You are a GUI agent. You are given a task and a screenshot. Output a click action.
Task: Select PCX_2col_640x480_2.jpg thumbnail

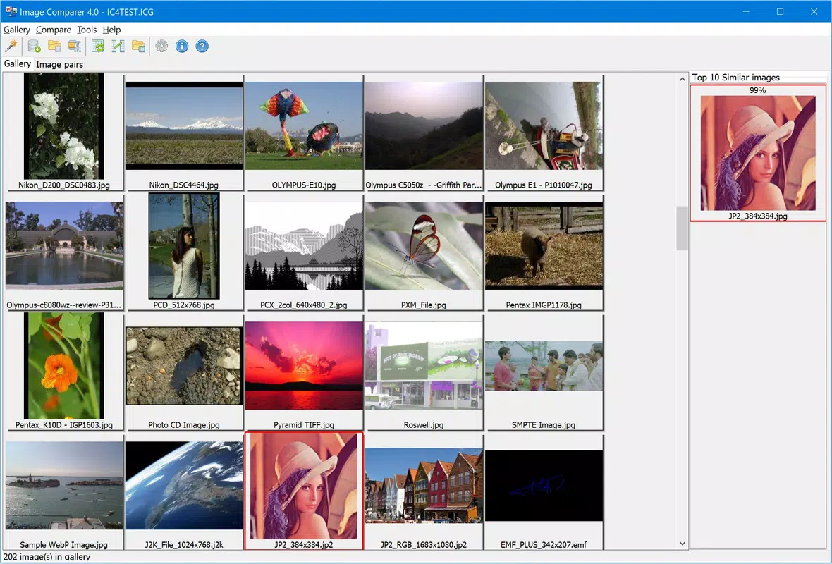click(x=304, y=245)
